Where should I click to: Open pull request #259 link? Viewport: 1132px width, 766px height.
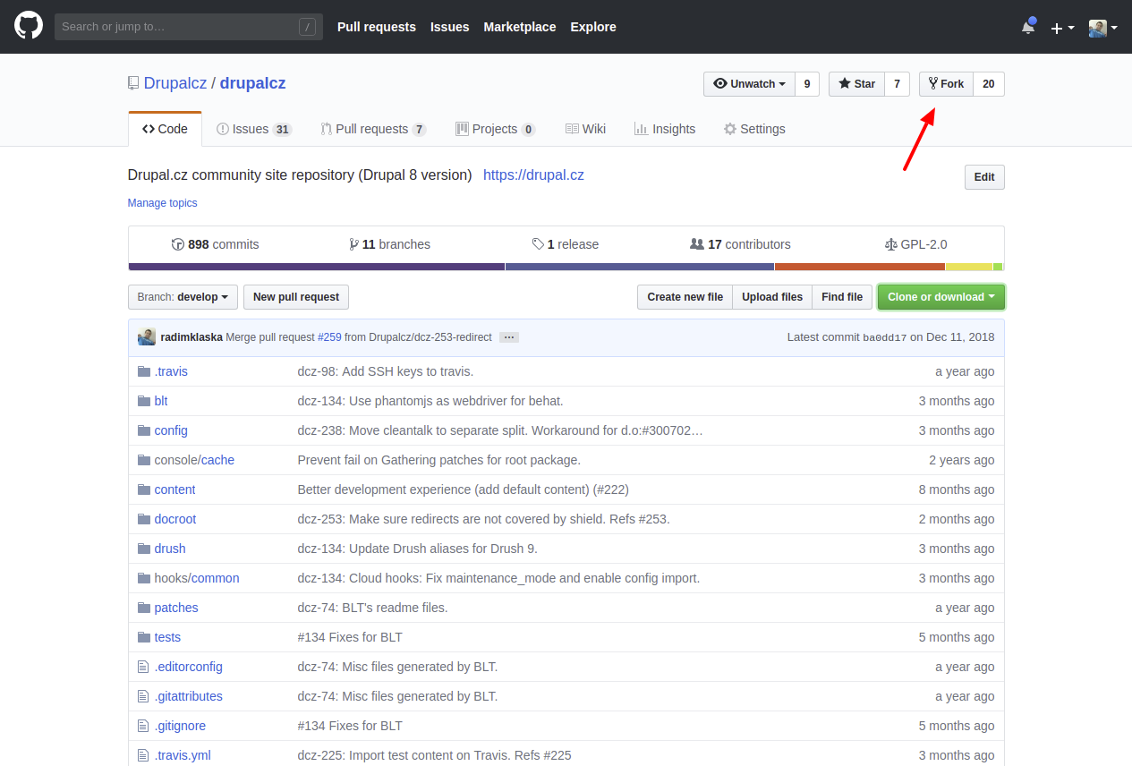point(328,337)
